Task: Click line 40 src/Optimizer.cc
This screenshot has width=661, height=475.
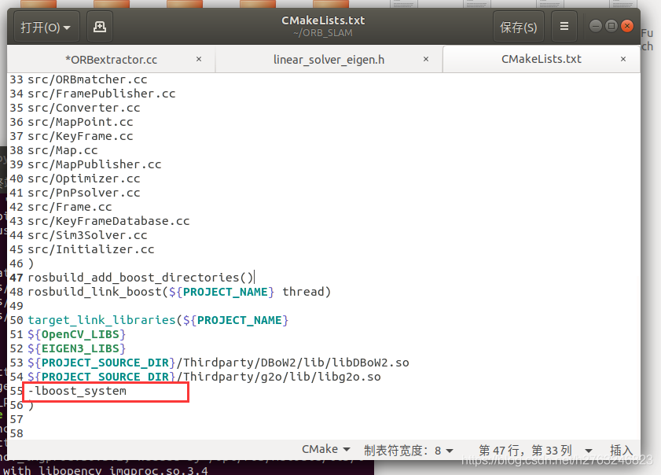Action: [84, 179]
